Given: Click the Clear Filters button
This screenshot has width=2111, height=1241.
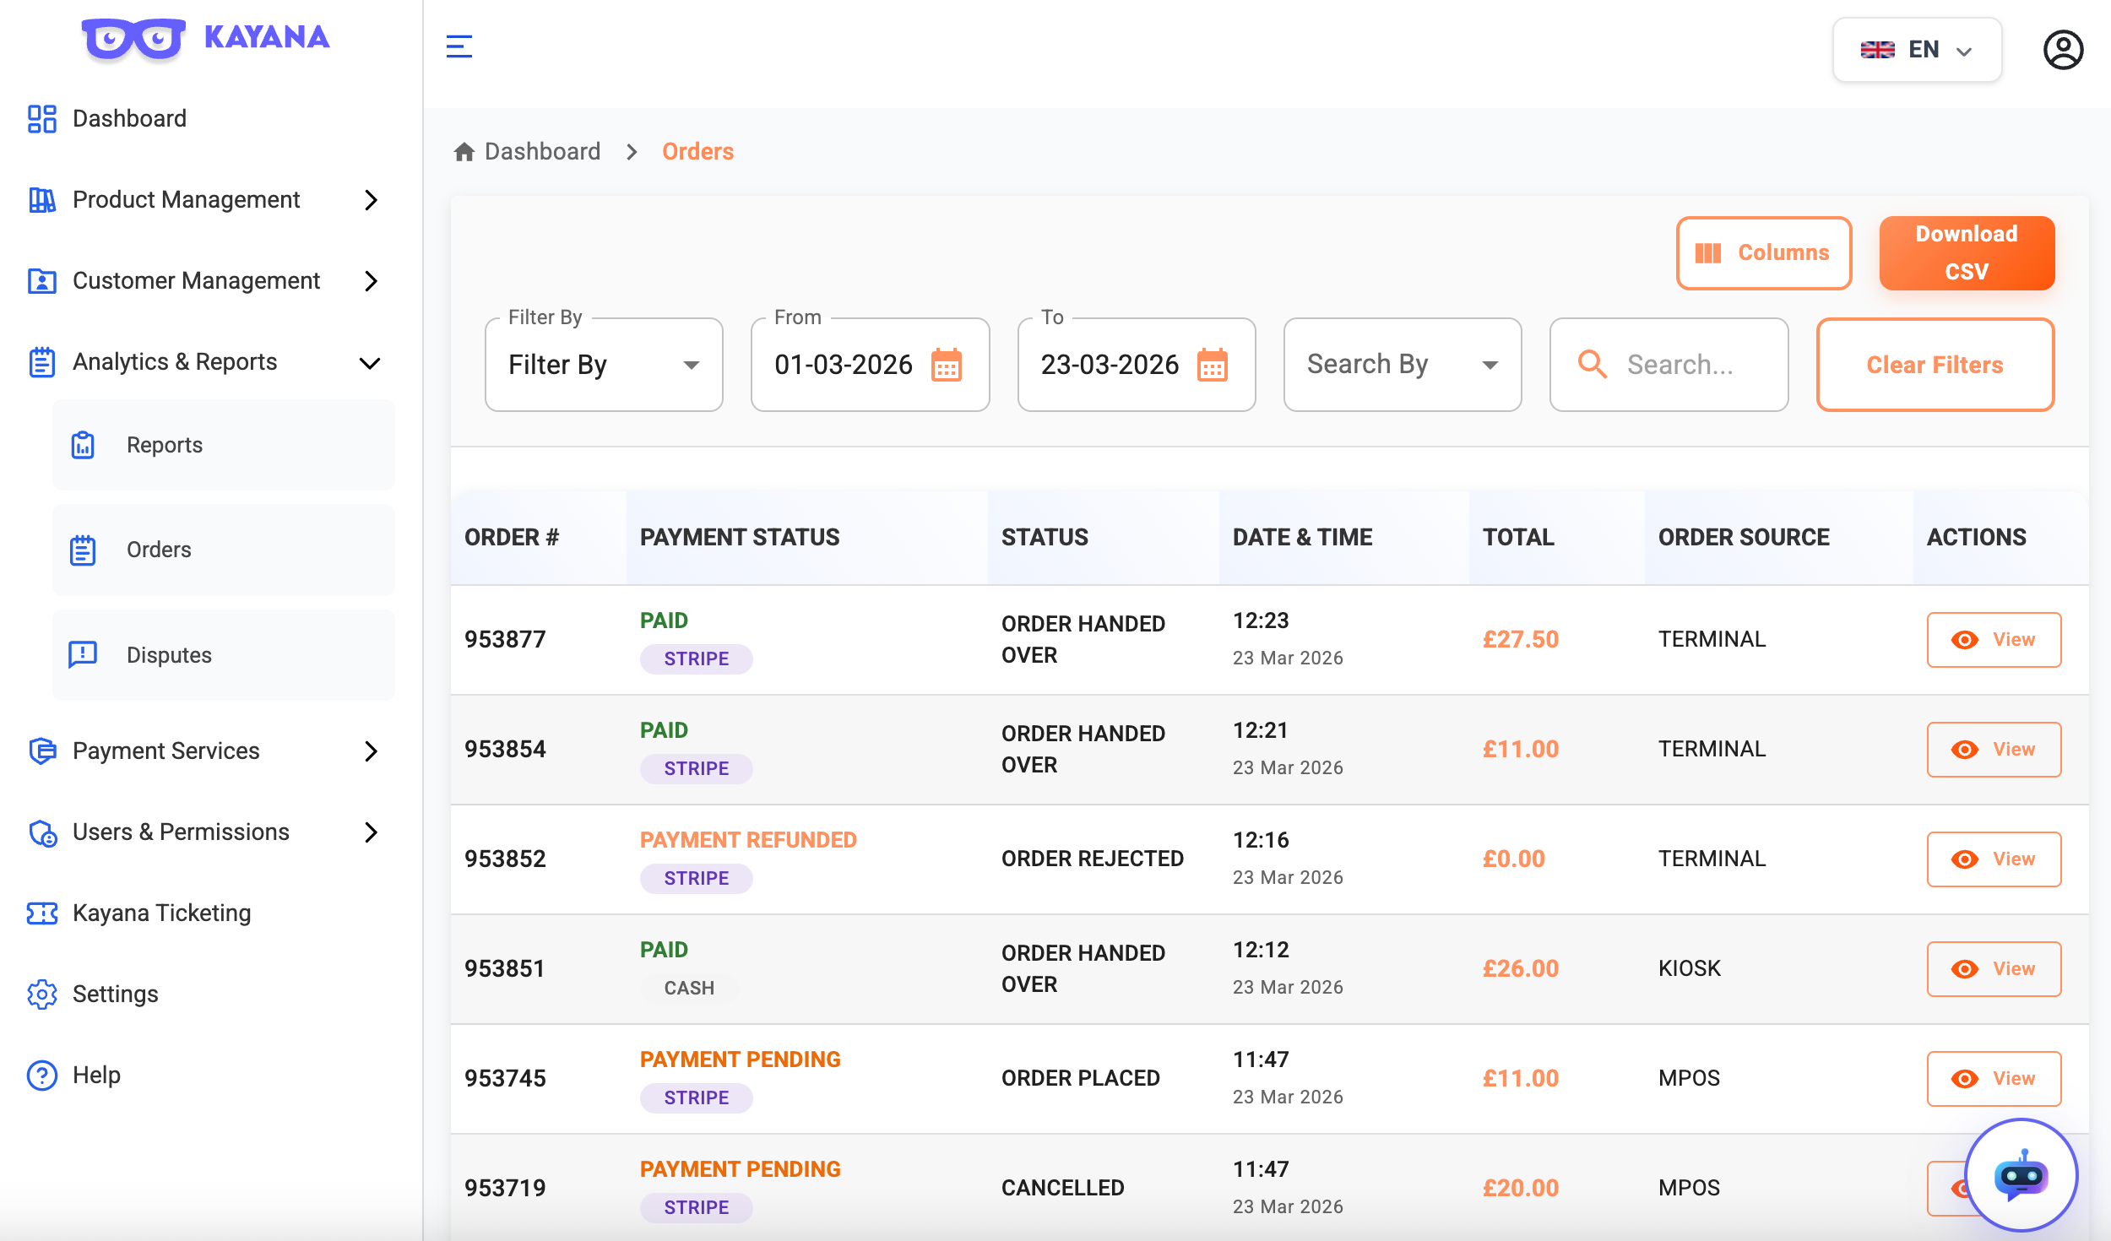Looking at the screenshot, I should [1935, 365].
